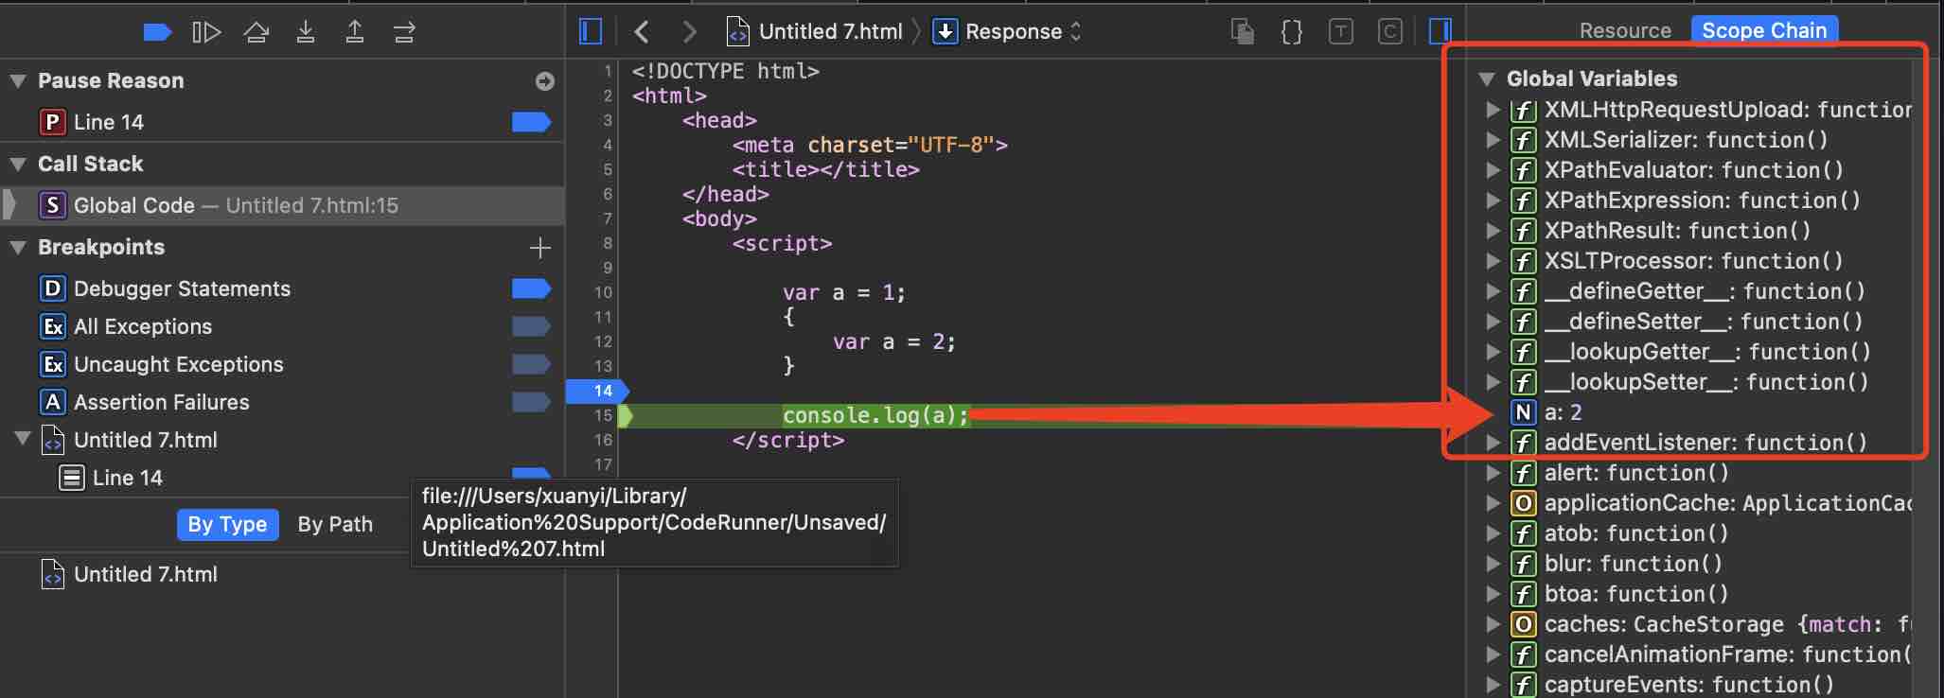1944x698 pixels.
Task: Click the __defineGetter__ function row
Action: 1689,291
